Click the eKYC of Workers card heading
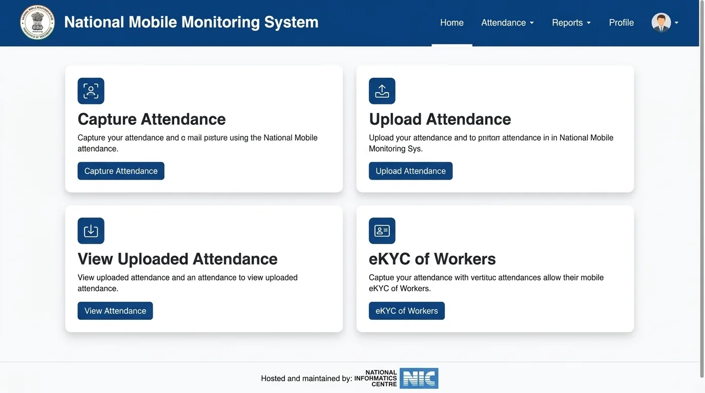 pyautogui.click(x=432, y=259)
